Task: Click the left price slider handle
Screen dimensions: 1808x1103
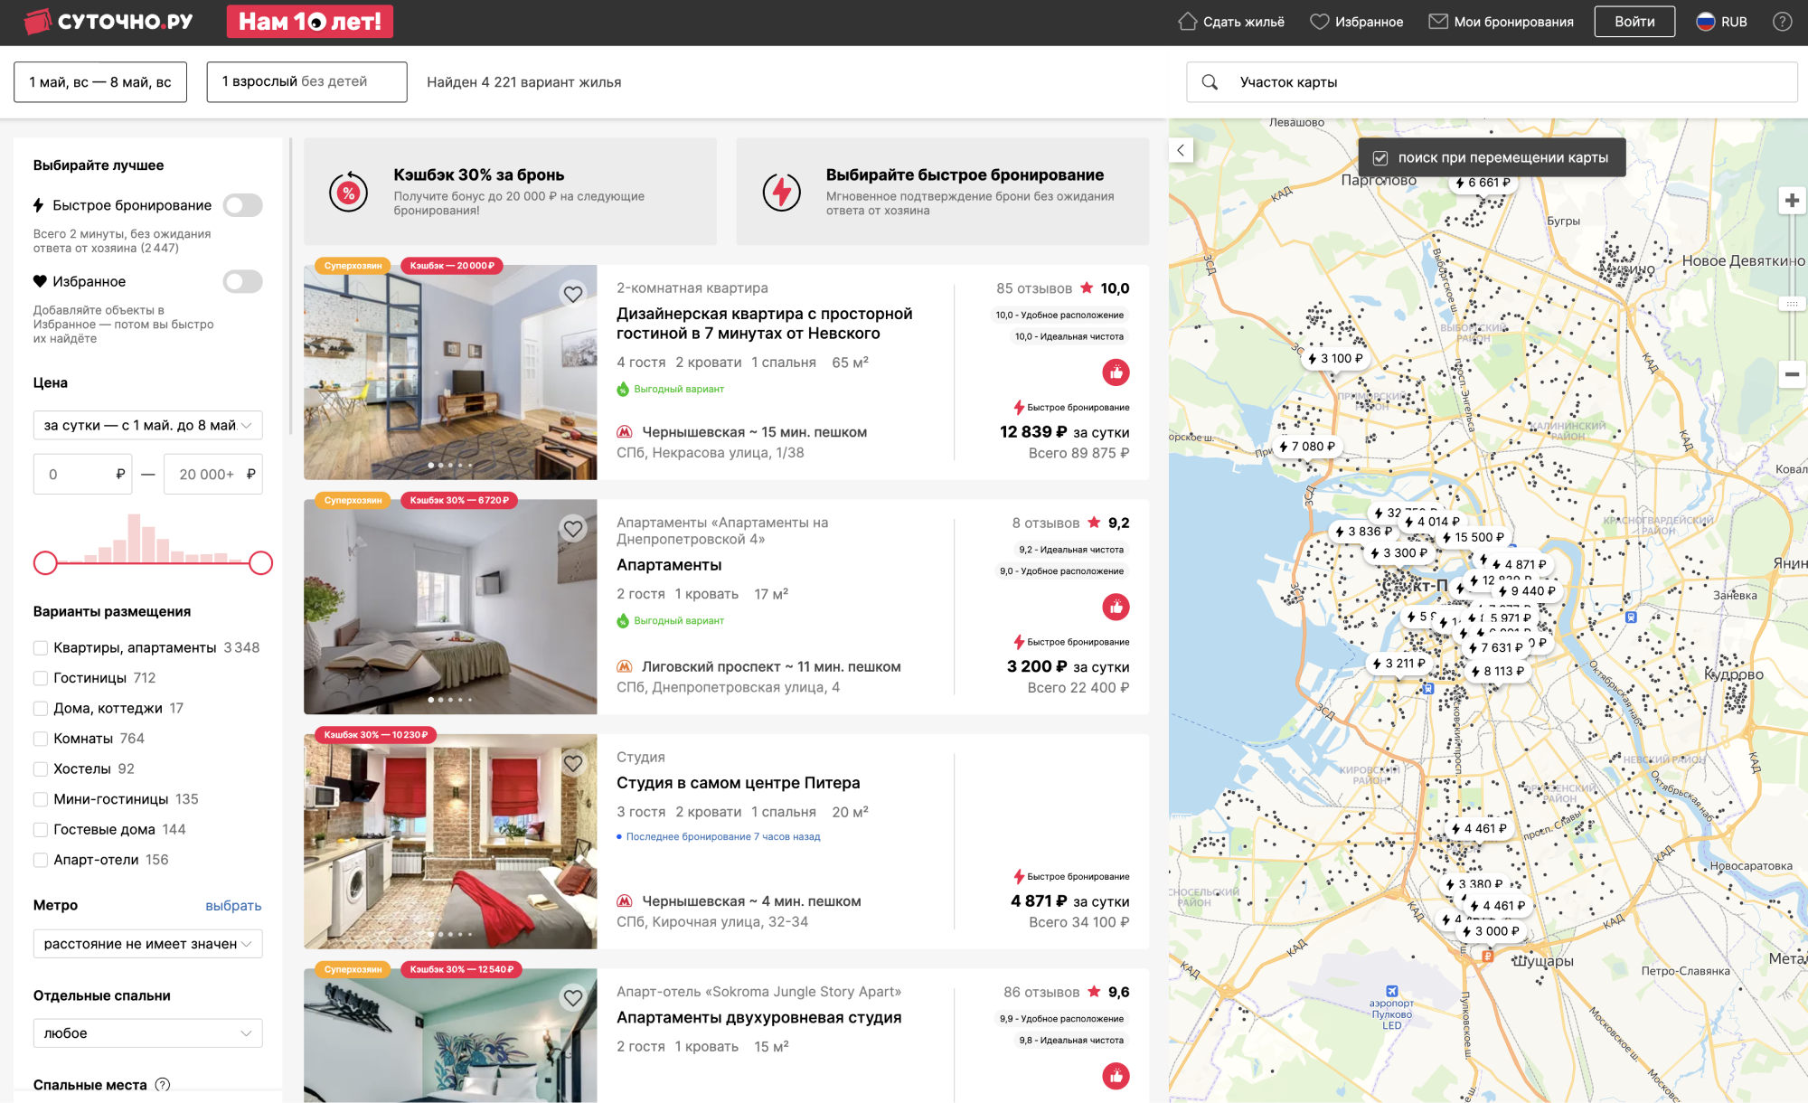Action: [45, 563]
